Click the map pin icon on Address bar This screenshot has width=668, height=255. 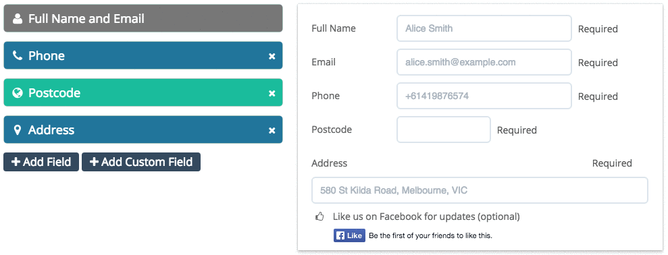pyautogui.click(x=18, y=130)
